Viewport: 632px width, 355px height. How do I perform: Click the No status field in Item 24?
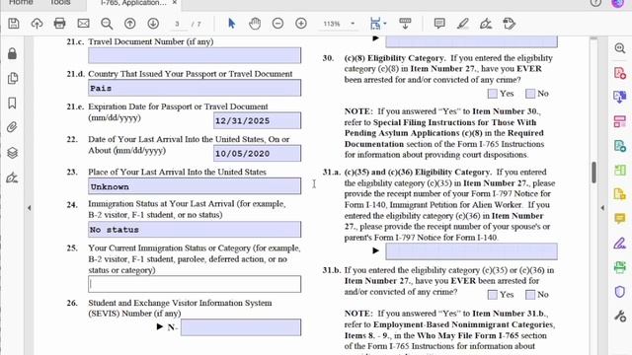pos(195,230)
